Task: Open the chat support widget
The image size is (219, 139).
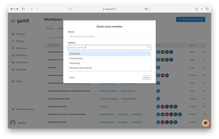Action: [206, 123]
